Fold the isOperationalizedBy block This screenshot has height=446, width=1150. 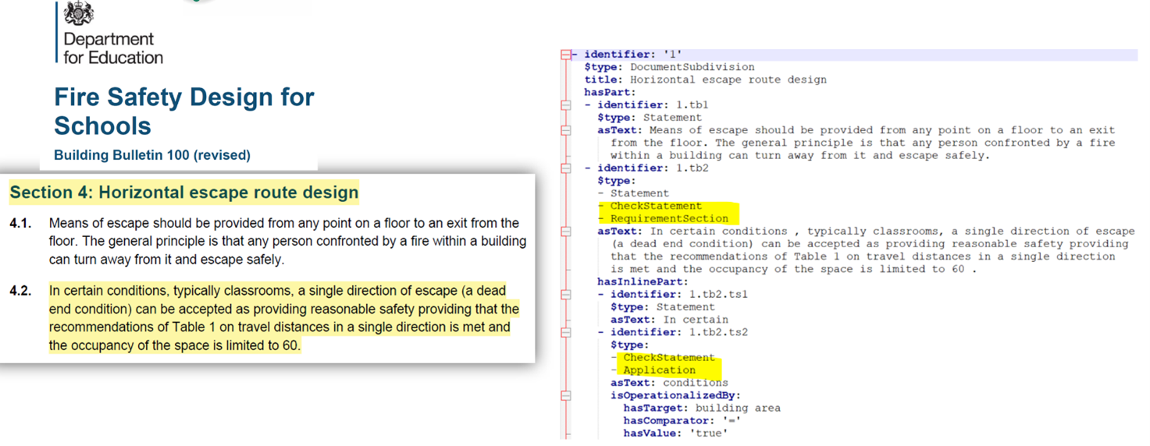pyautogui.click(x=565, y=395)
